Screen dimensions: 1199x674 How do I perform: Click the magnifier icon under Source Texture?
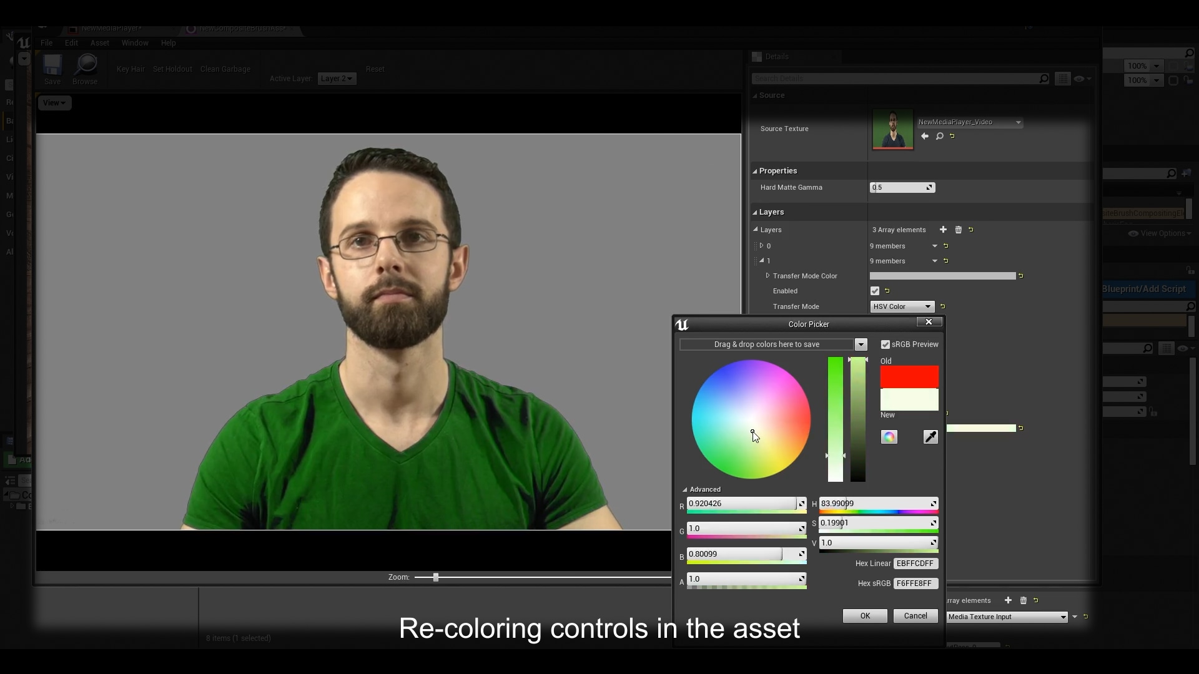939,136
